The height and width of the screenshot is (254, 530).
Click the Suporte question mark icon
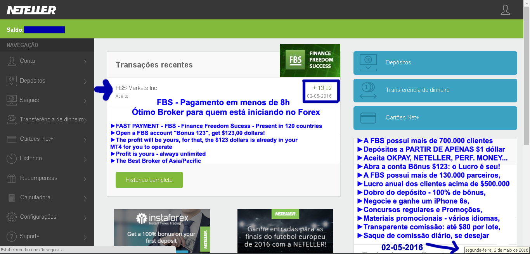(12, 236)
